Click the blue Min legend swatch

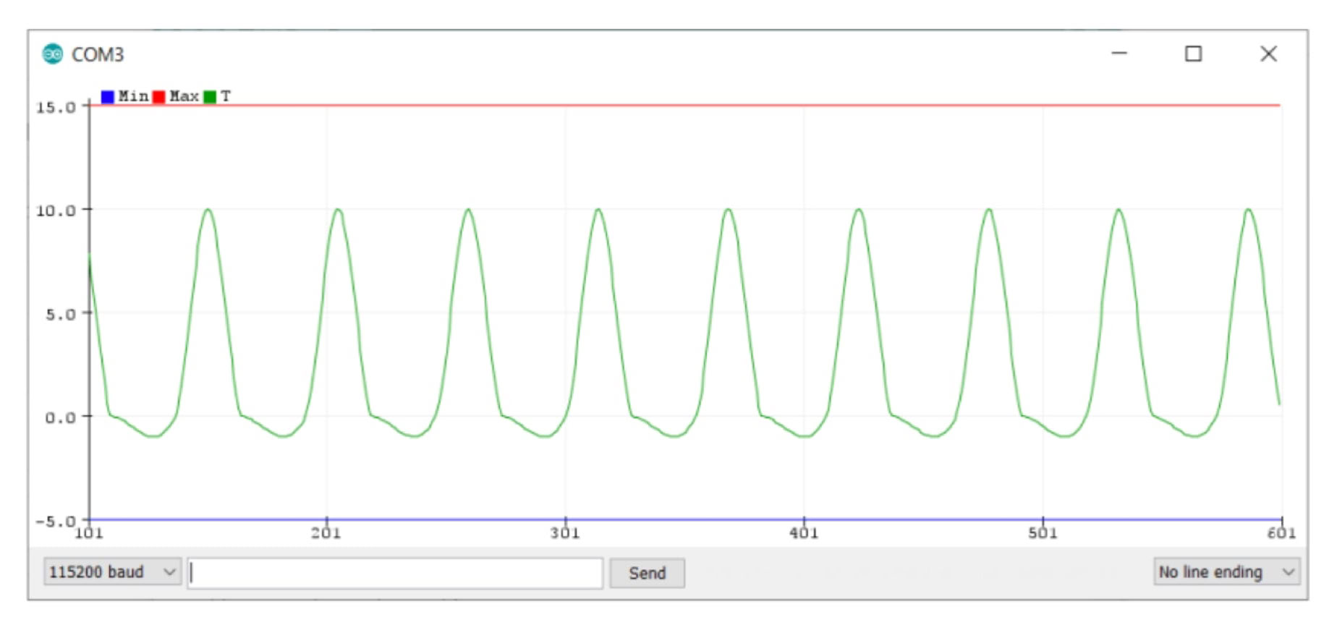(108, 97)
